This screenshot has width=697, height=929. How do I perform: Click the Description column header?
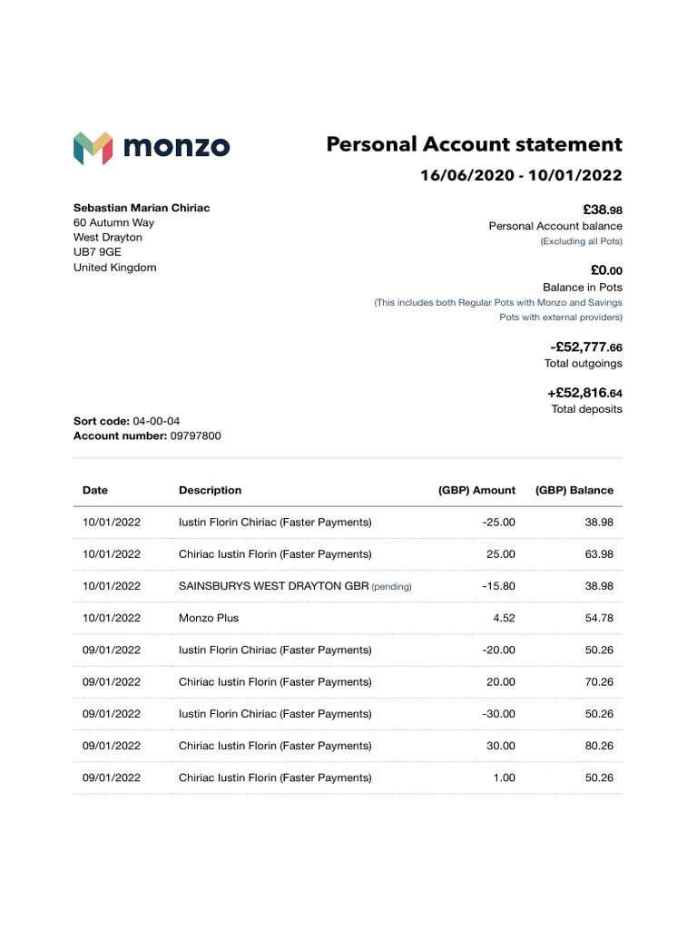(210, 490)
